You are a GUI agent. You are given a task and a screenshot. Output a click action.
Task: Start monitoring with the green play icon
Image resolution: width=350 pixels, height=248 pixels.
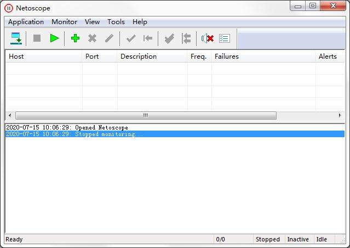(x=54, y=38)
